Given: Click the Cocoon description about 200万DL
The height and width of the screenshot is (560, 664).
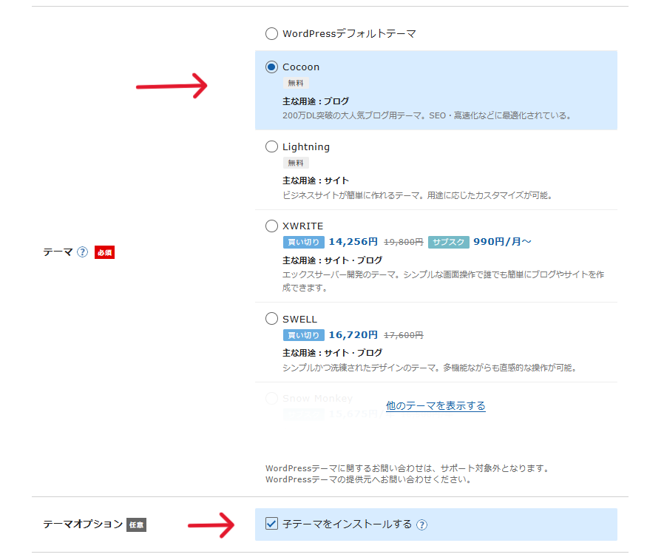Looking at the screenshot, I should point(427,115).
